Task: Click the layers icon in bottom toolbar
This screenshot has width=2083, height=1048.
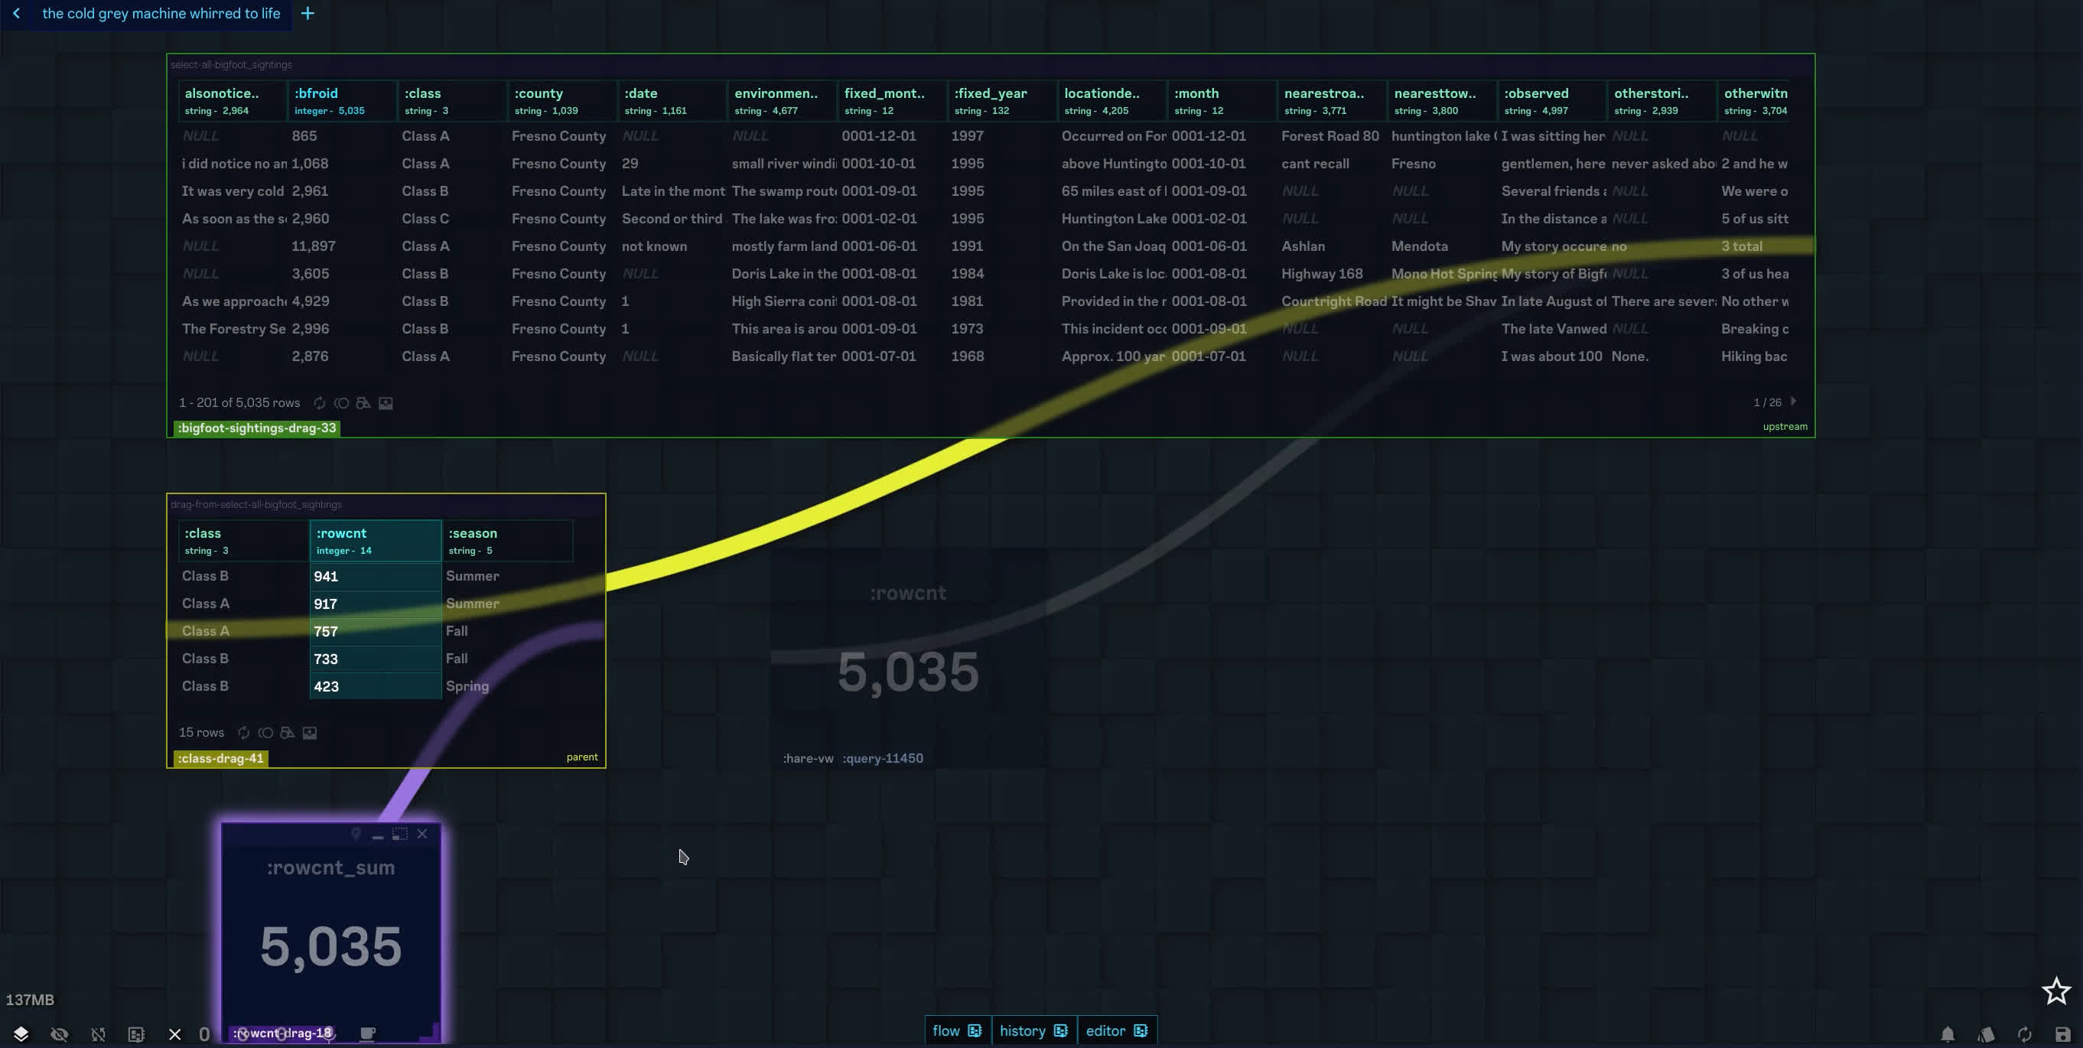Action: pyautogui.click(x=21, y=1033)
